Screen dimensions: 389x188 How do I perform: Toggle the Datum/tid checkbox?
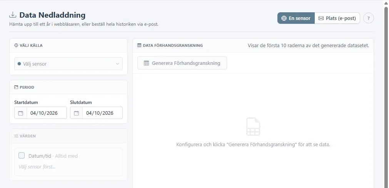[x=22, y=156]
